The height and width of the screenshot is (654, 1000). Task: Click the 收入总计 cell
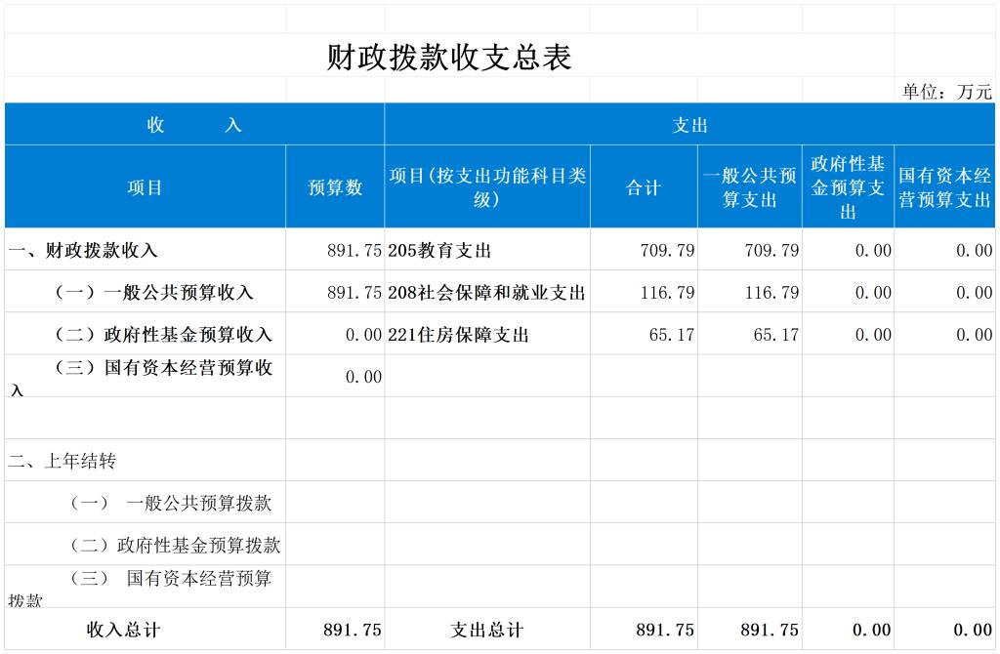click(124, 631)
